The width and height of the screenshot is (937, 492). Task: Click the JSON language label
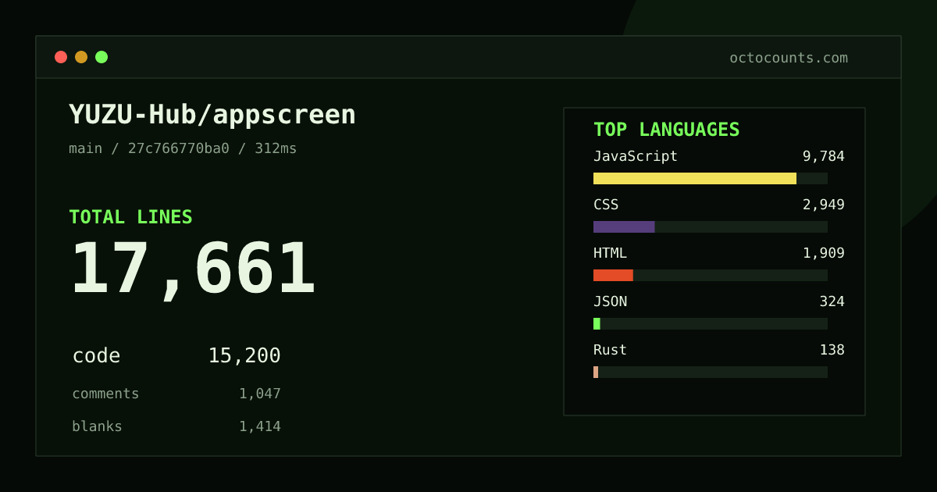(610, 301)
